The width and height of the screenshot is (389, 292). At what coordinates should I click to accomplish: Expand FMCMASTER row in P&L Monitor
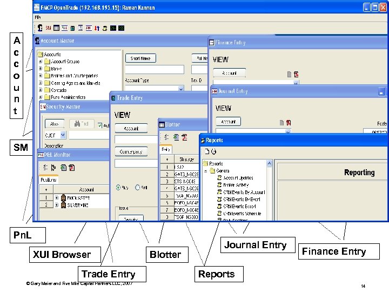[57, 198]
